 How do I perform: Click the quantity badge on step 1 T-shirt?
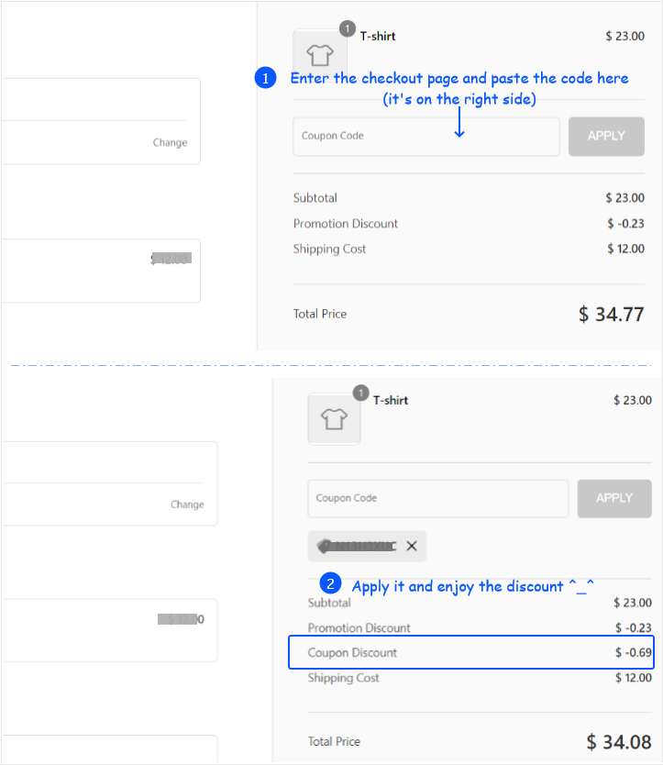click(x=347, y=29)
